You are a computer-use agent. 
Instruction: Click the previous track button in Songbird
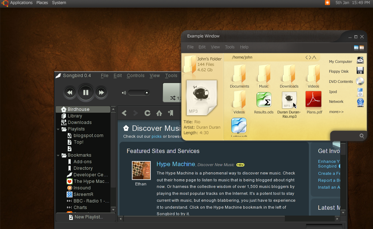(x=70, y=93)
